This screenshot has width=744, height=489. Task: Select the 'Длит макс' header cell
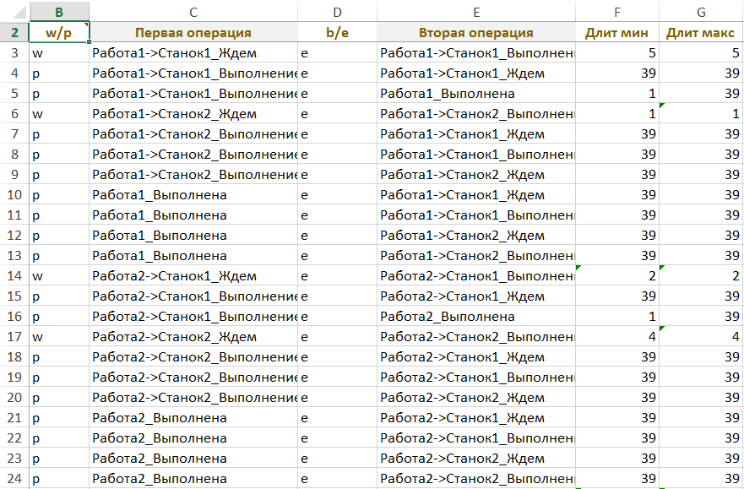pos(701,33)
